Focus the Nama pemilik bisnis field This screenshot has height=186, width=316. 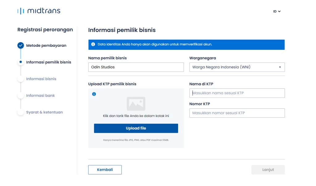(136, 67)
